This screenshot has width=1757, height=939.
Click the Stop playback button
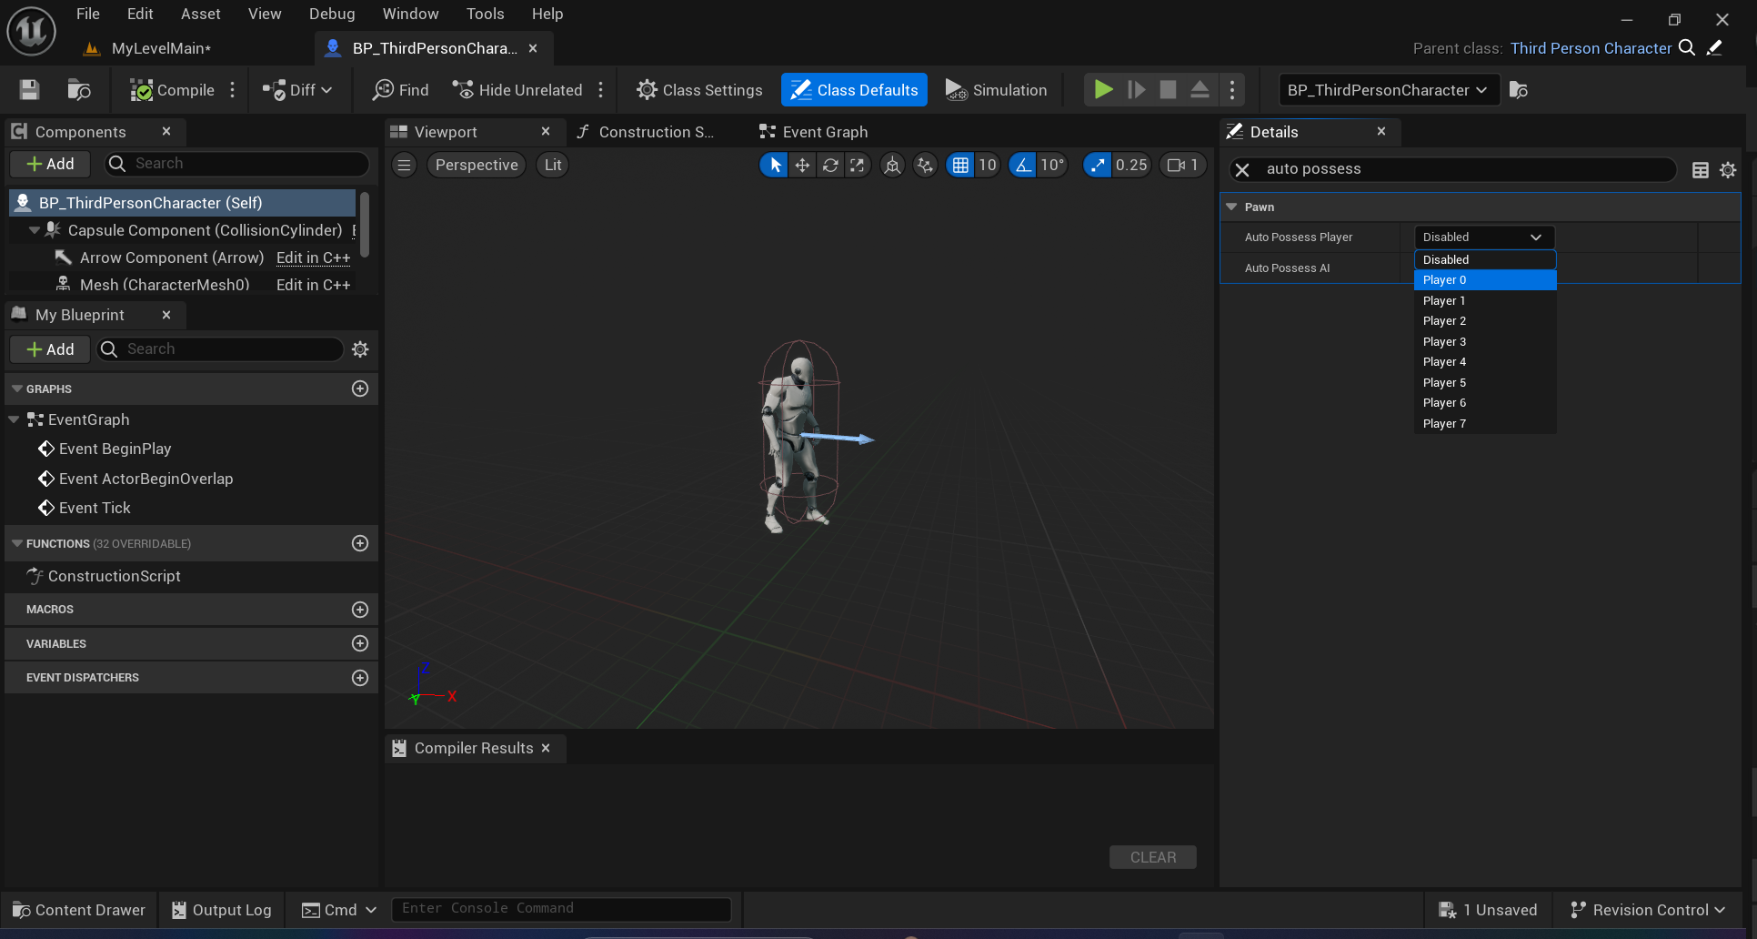click(1168, 89)
